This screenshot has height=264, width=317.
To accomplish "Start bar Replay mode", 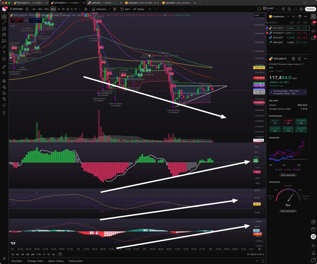I will pyautogui.click(x=139, y=9).
